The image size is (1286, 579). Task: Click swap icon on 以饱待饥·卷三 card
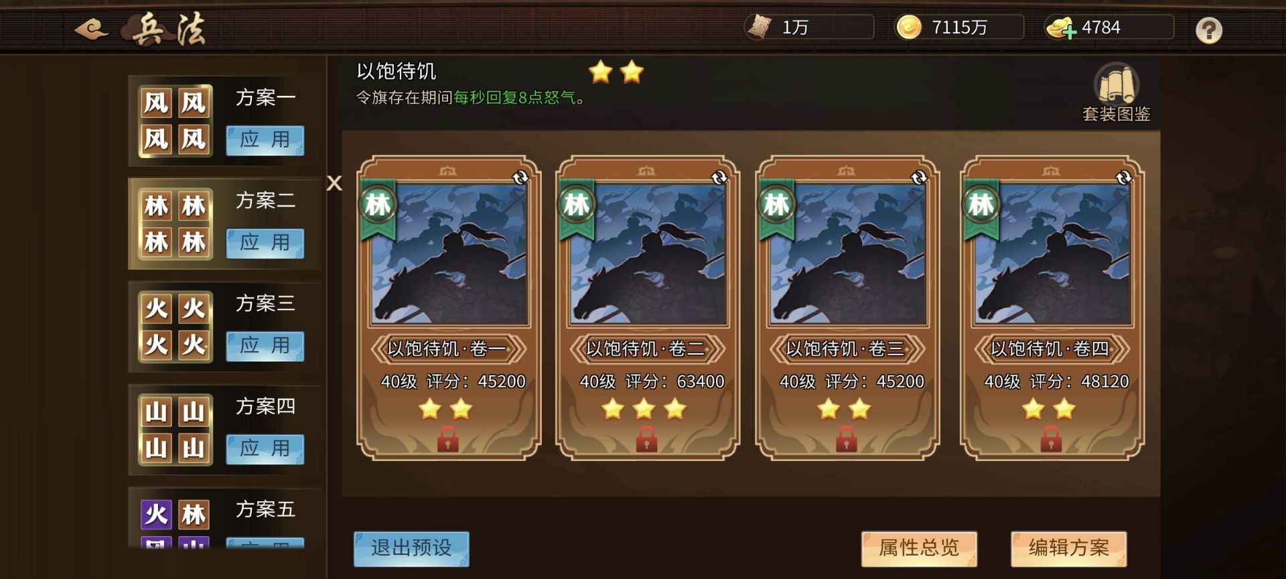pos(919,178)
